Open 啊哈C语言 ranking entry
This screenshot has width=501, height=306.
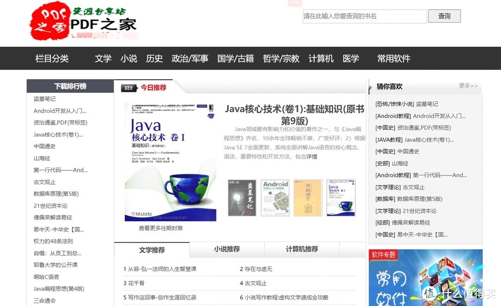point(46,277)
